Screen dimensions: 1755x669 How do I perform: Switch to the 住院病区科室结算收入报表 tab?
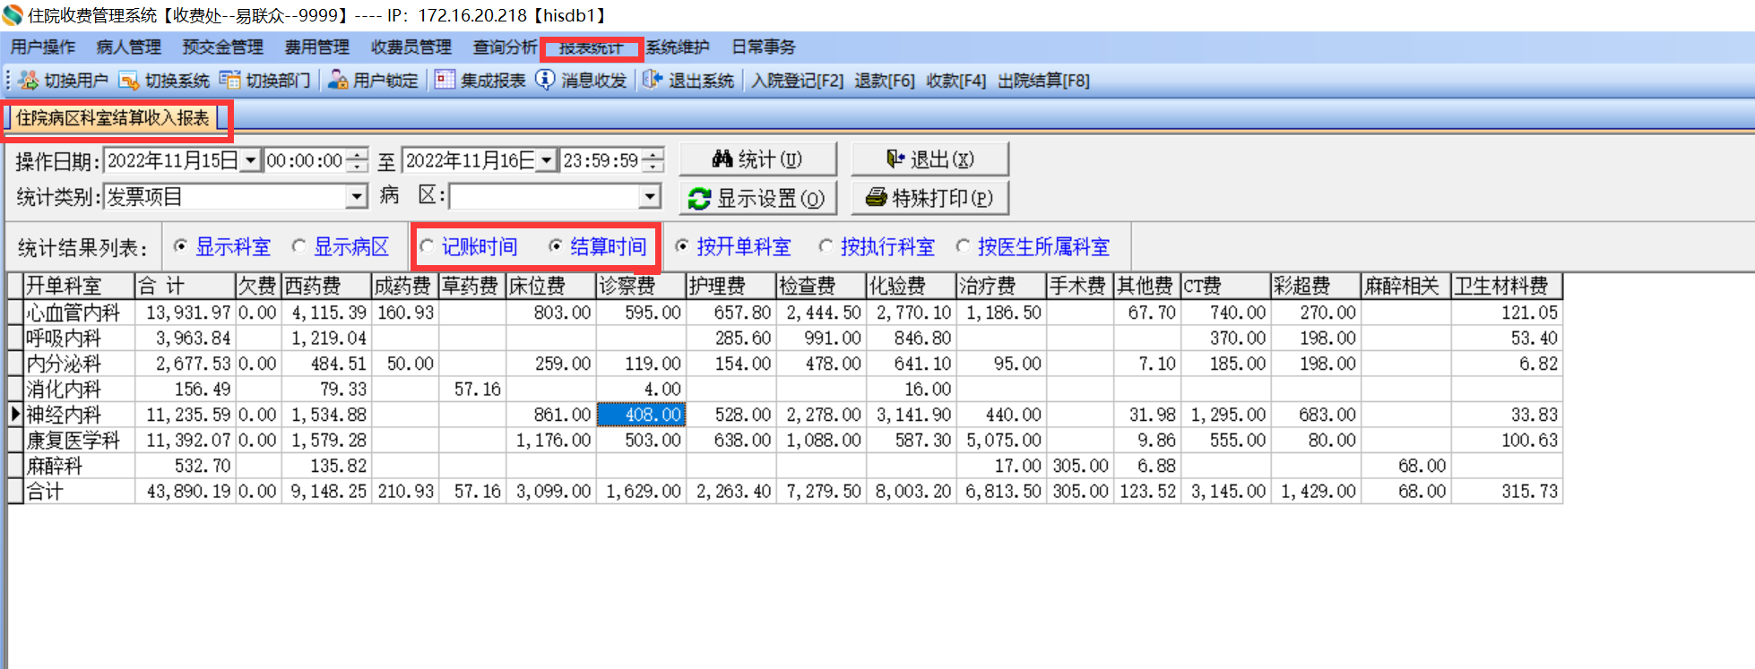pos(113,118)
